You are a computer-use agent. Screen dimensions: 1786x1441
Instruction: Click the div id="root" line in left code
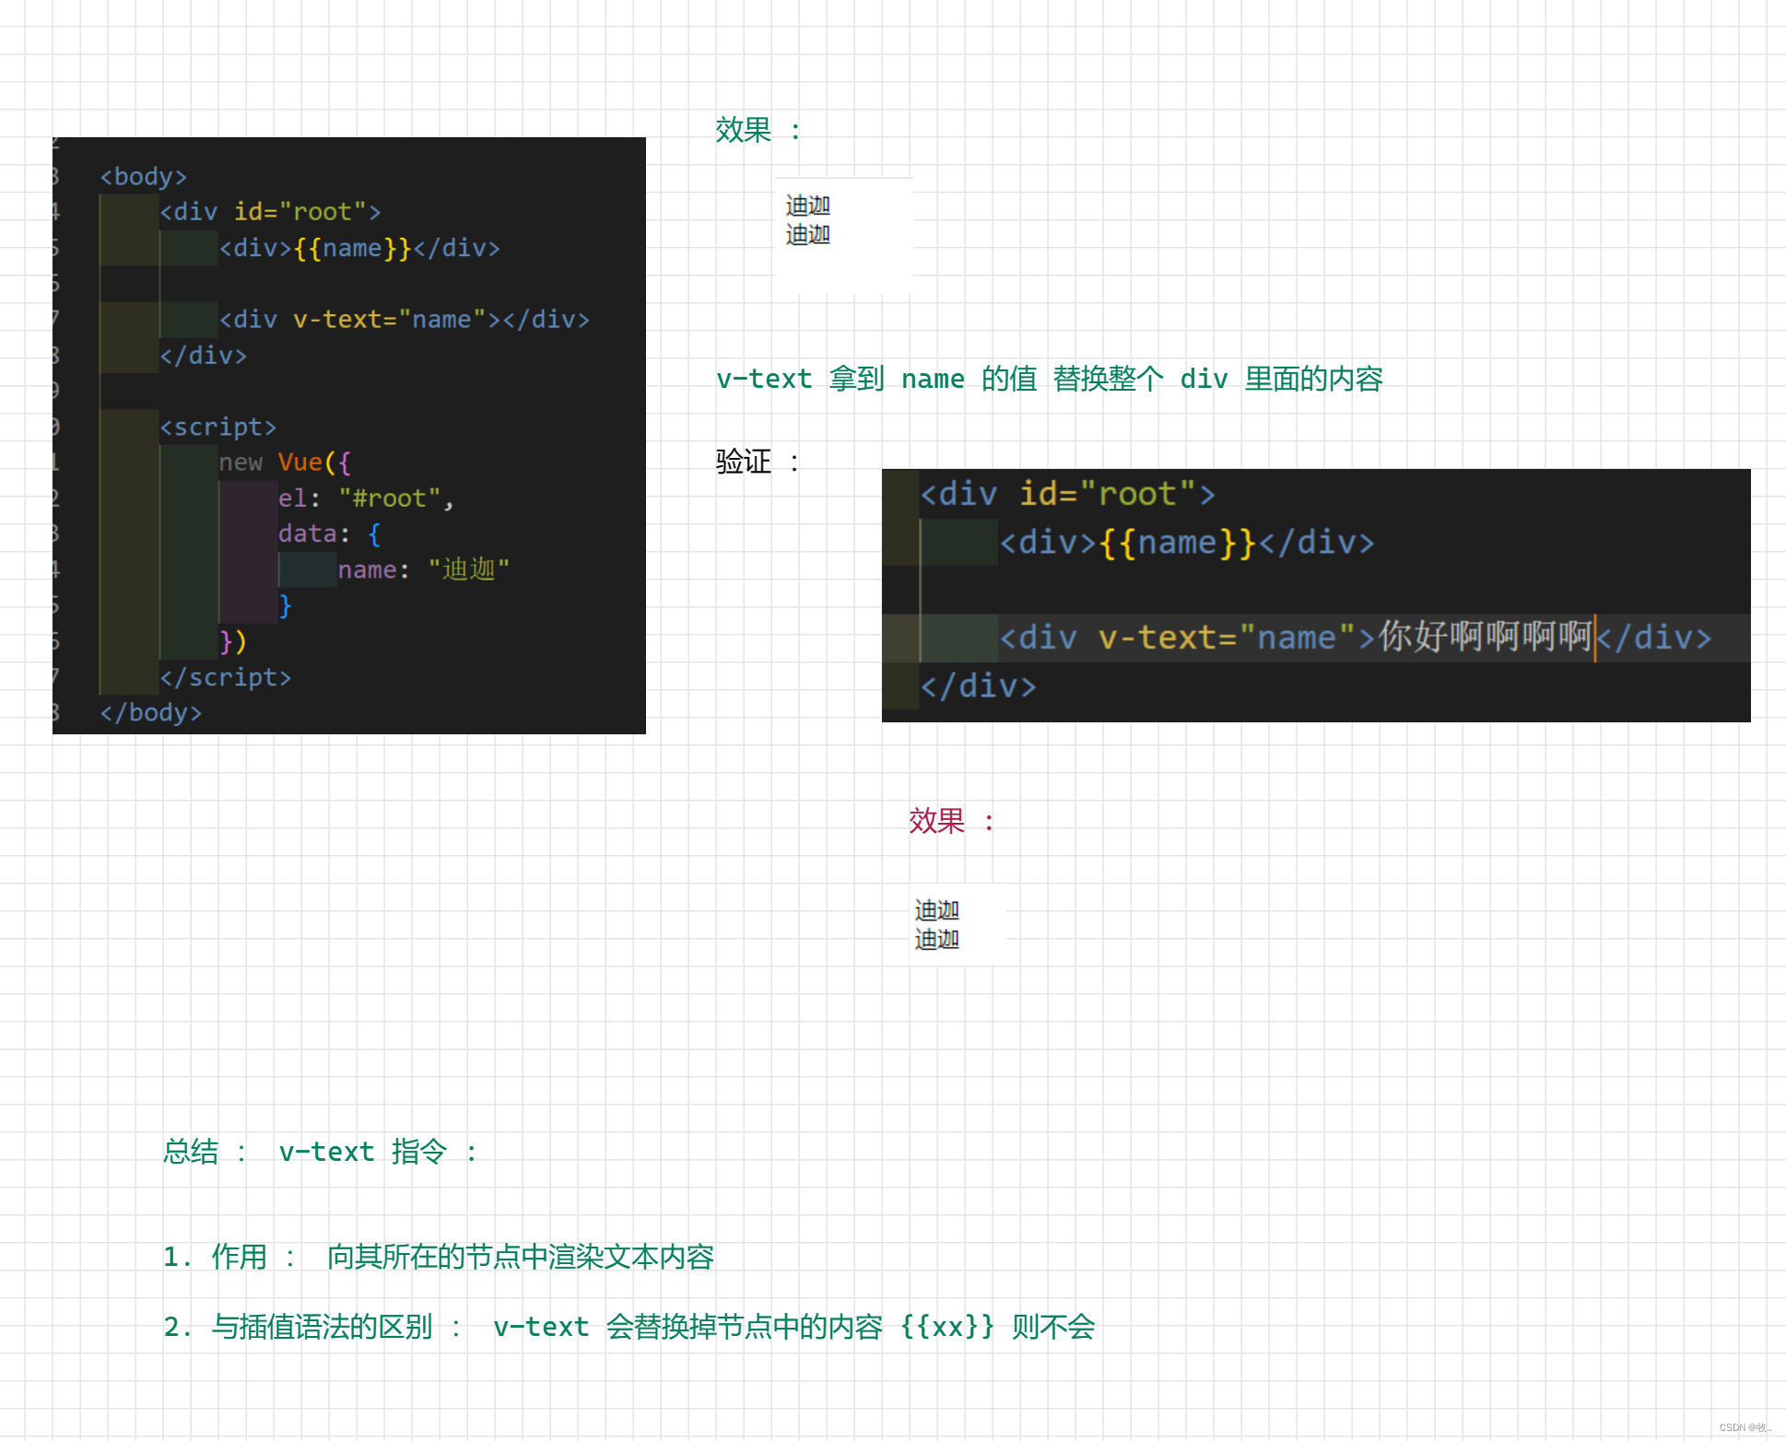click(x=269, y=212)
